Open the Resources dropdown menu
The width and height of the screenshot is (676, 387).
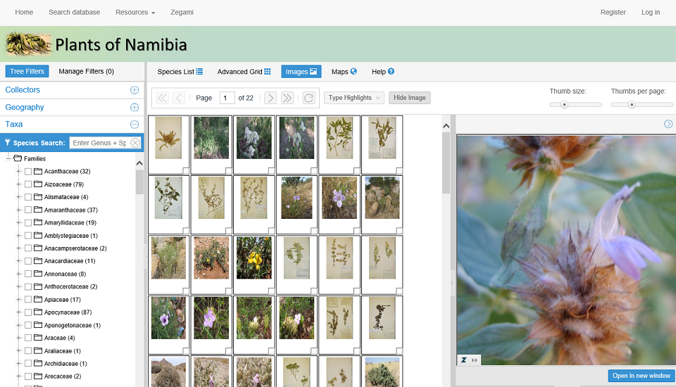pos(135,12)
